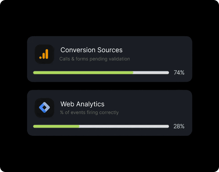Screen dimensions: 219x172
Task: Click where Conversion Sources green fill ends
Action: tap(133, 73)
